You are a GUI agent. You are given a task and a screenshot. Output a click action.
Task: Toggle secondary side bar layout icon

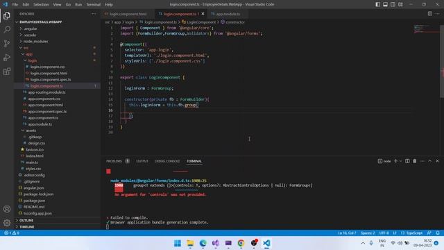[393, 4]
